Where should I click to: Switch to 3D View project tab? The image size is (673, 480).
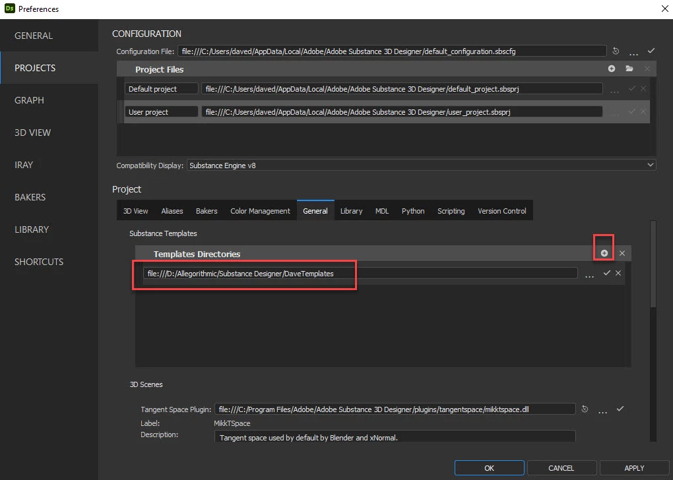(x=136, y=210)
